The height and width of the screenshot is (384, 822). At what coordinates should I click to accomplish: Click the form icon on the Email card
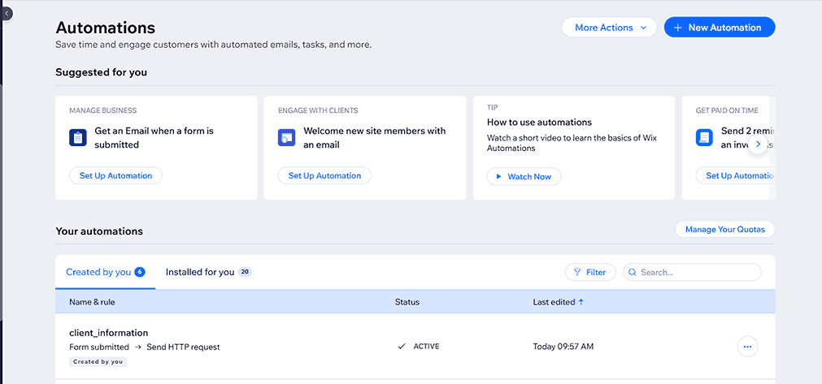(x=77, y=137)
